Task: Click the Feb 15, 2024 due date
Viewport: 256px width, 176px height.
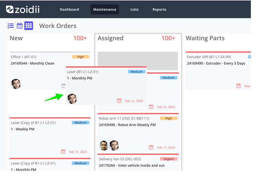Action: (x=78, y=152)
